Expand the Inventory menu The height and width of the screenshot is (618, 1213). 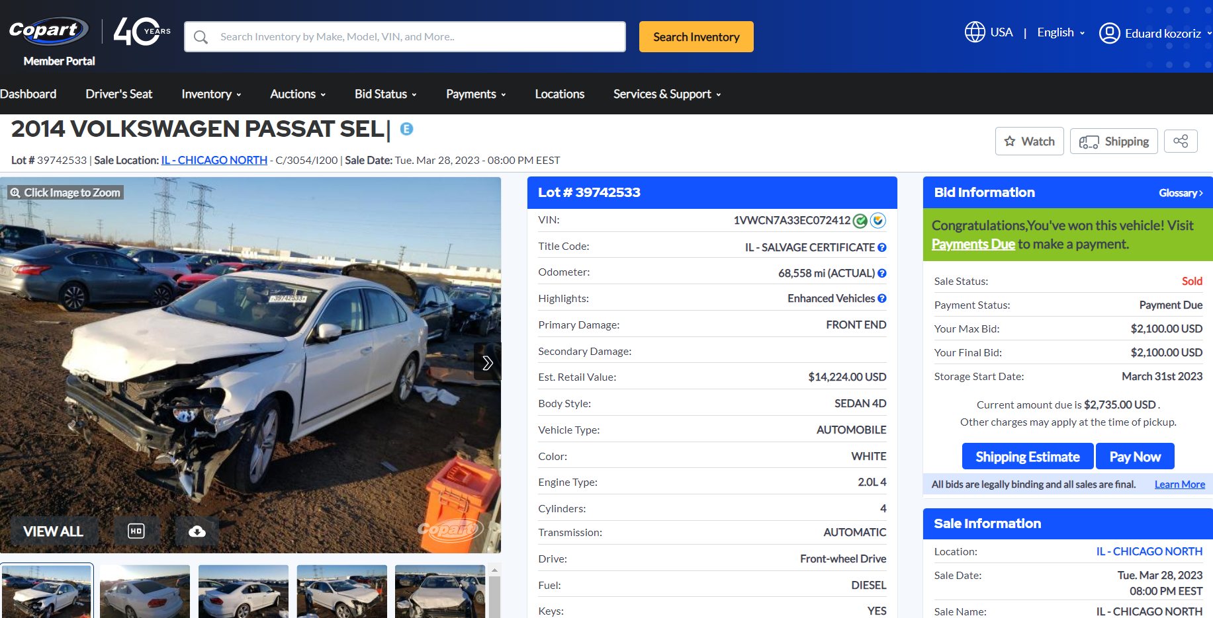pyautogui.click(x=211, y=94)
